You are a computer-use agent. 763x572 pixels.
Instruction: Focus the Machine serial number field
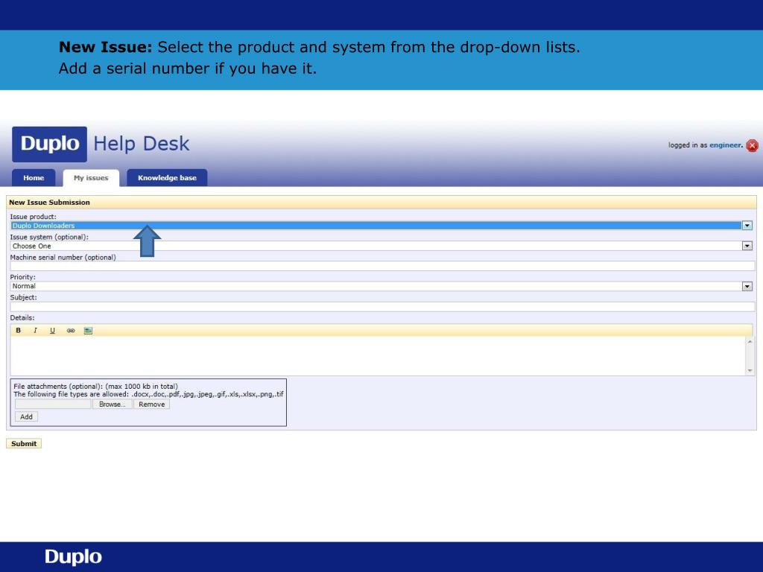coord(382,266)
